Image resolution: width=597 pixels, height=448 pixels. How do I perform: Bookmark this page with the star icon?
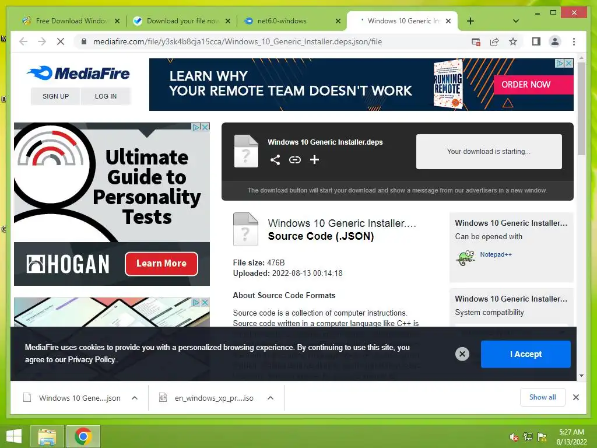click(513, 41)
